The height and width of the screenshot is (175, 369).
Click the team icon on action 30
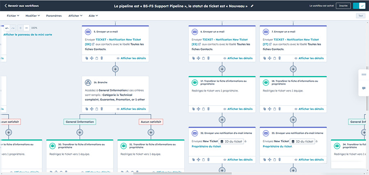52,146
